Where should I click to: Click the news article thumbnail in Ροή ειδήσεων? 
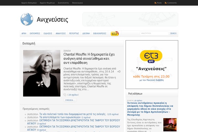click(x=170, y=125)
